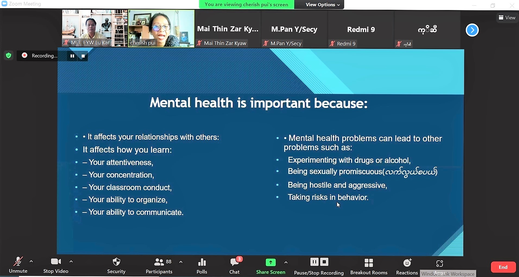Image resolution: width=519 pixels, height=277 pixels.
Task: Stop Video camera toggle
Action: (x=56, y=265)
